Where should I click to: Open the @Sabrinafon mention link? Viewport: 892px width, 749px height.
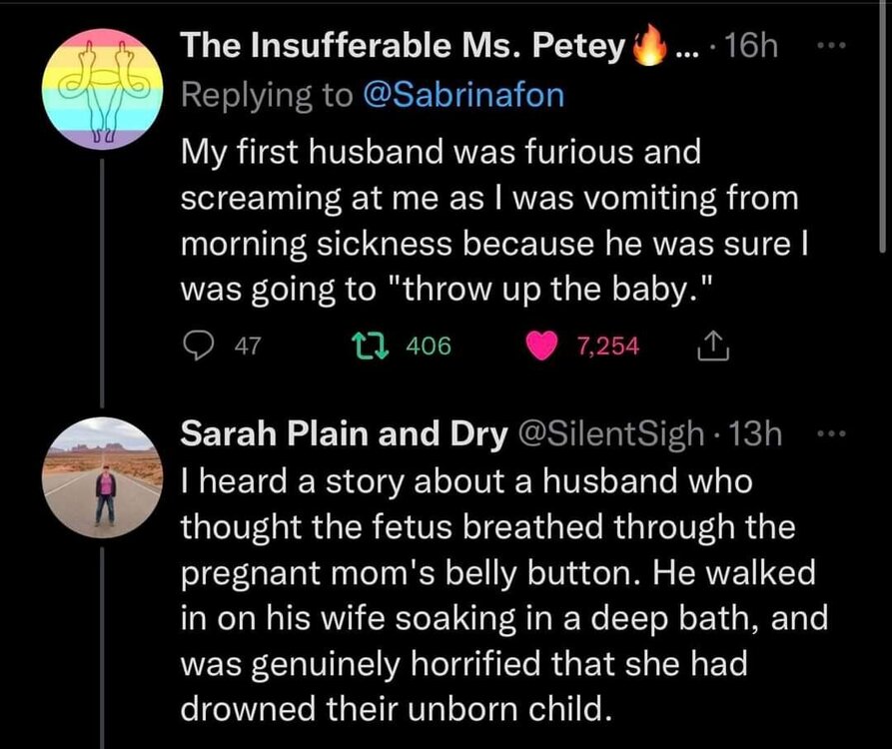[x=463, y=96]
